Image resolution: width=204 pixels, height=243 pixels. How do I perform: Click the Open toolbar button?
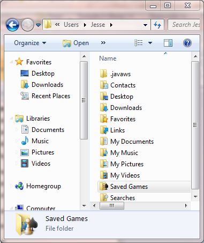(75, 43)
